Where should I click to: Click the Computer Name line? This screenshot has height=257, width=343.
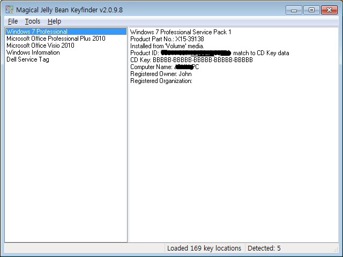pyautogui.click(x=165, y=67)
